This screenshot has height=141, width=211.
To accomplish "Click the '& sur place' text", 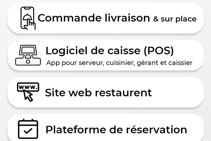I will point(175,19).
